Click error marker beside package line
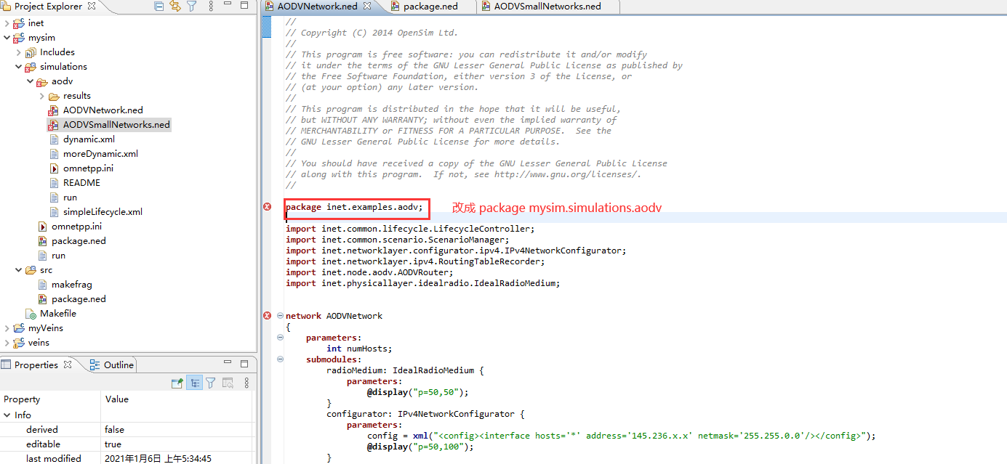Image resolution: width=1007 pixels, height=464 pixels. point(268,207)
